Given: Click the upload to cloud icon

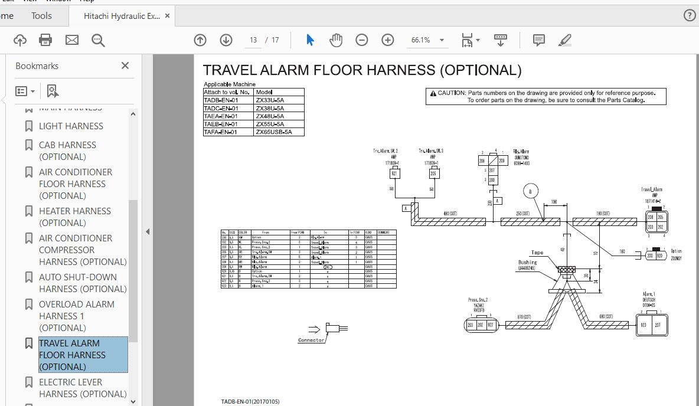Looking at the screenshot, I should point(20,40).
